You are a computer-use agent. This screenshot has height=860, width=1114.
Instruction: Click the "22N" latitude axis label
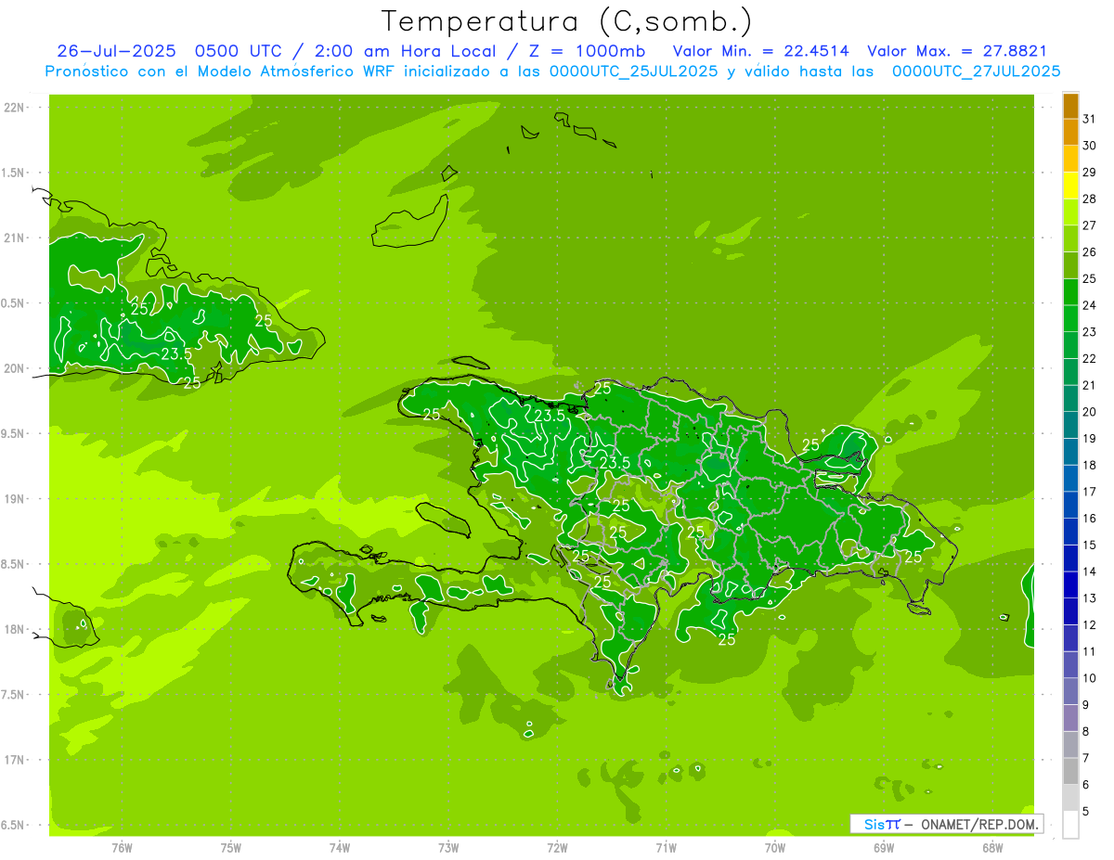[x=13, y=108]
